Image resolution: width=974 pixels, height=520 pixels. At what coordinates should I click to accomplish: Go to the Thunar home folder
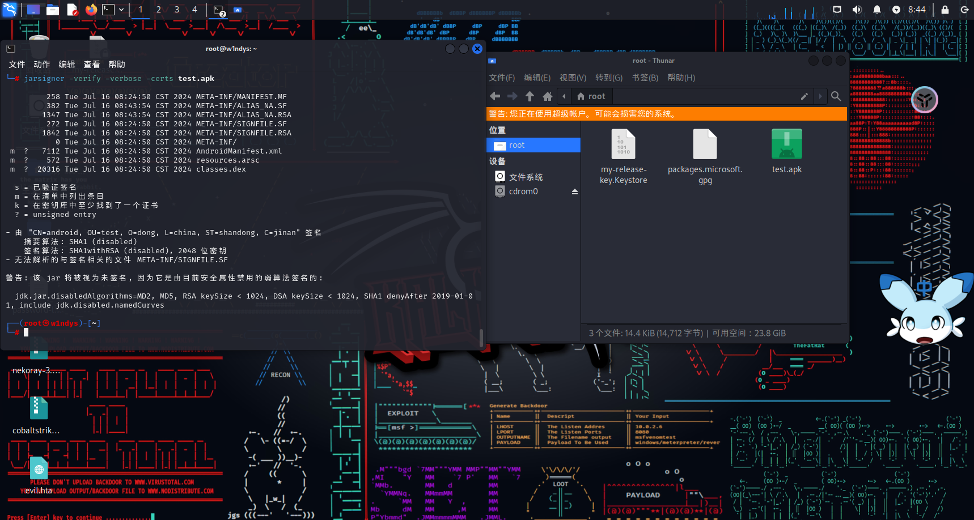[547, 96]
